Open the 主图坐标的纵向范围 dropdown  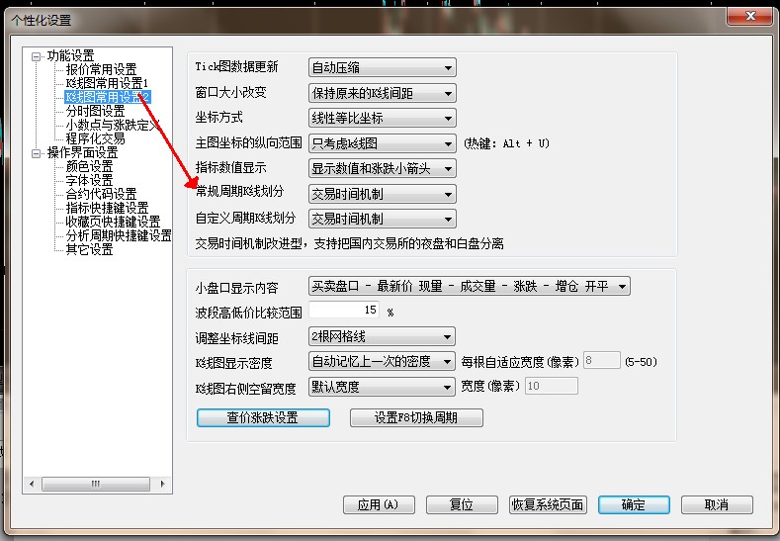coord(382,143)
